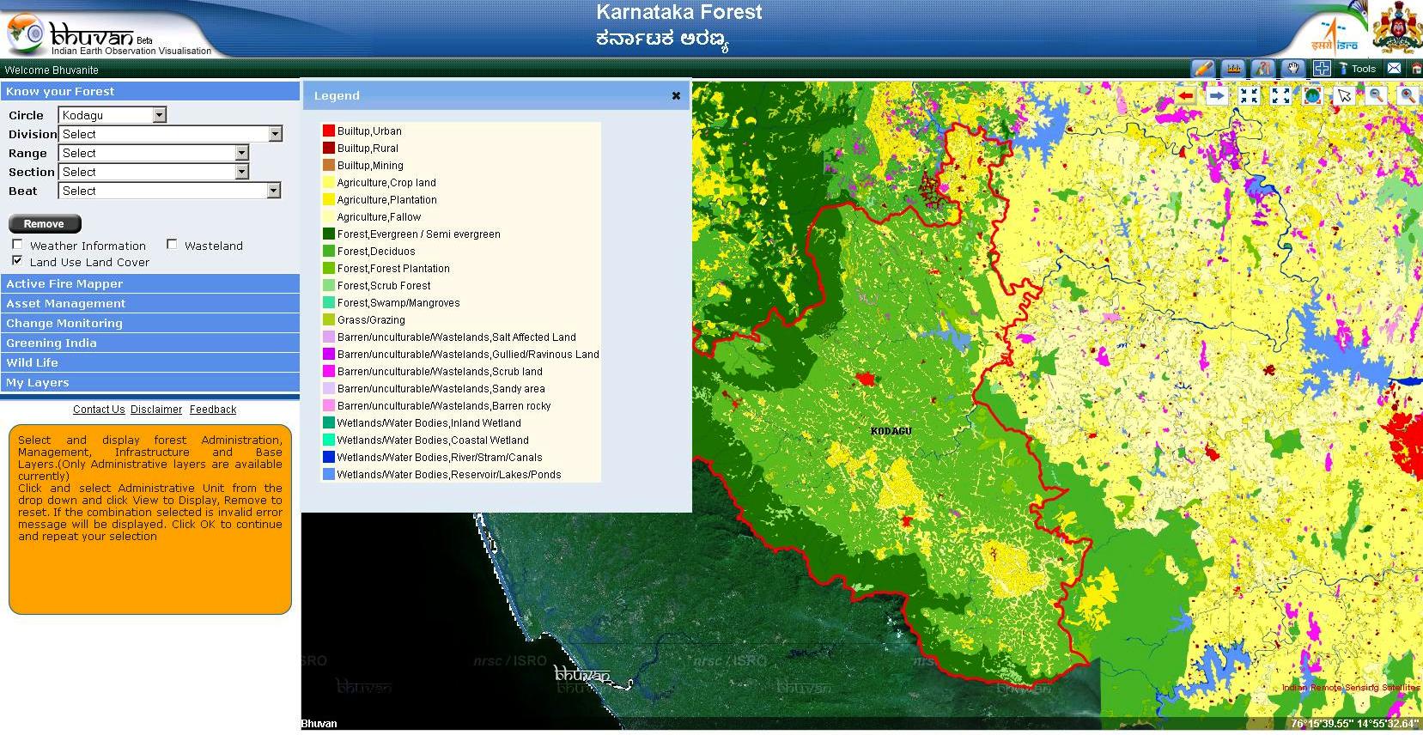Go to next map view with blue arrow
The image size is (1423, 735).
coord(1217,96)
